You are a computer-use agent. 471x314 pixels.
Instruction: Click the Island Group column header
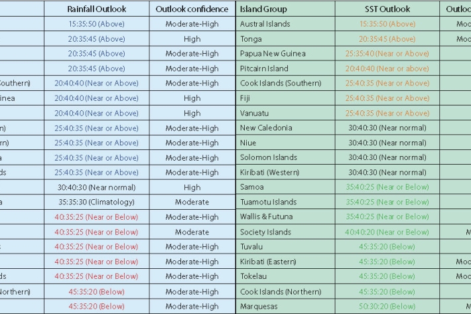[x=264, y=9]
